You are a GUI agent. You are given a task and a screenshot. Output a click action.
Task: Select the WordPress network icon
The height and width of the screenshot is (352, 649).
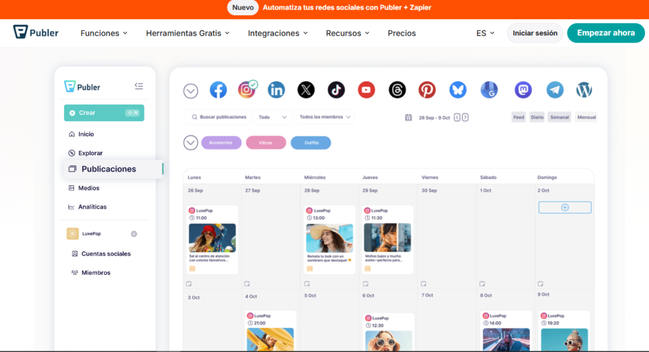click(x=584, y=90)
